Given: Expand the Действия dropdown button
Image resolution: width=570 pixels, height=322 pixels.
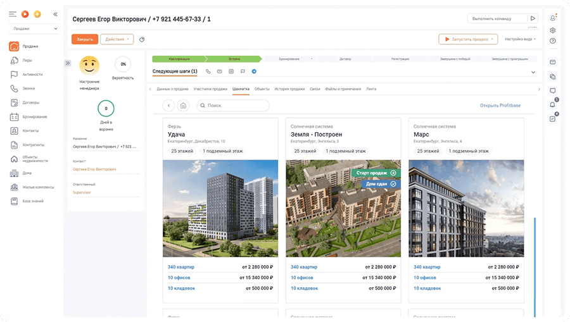Looking at the screenshot, I should (x=117, y=39).
